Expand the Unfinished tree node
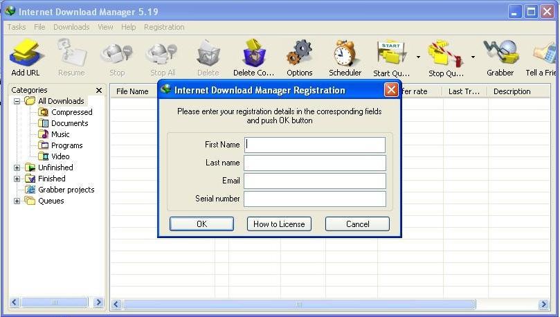Viewport: 560px width, 317px height. (x=17, y=167)
